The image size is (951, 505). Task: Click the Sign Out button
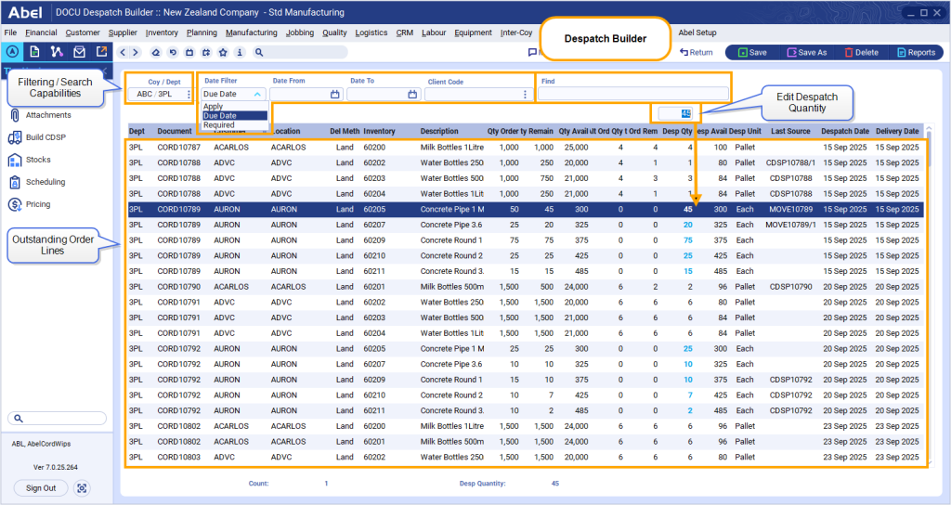(x=41, y=488)
